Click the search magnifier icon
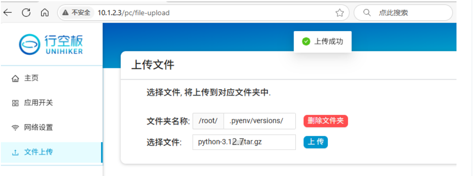The height and width of the screenshot is (176, 473). [367, 13]
